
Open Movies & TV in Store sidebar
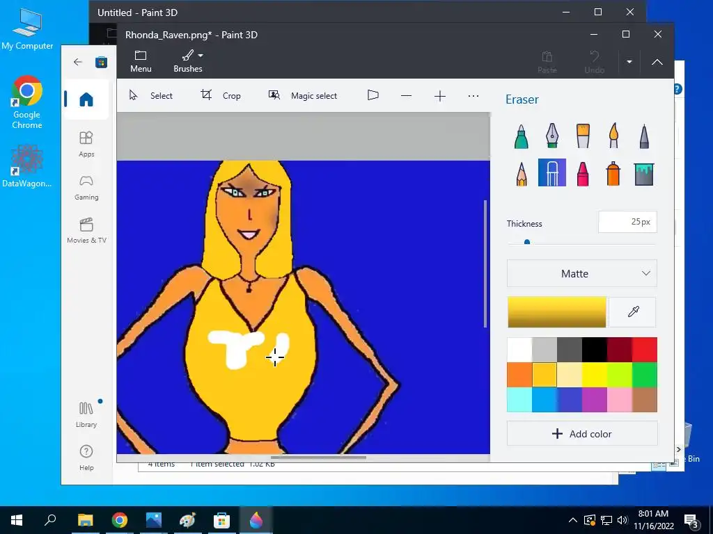click(x=86, y=231)
